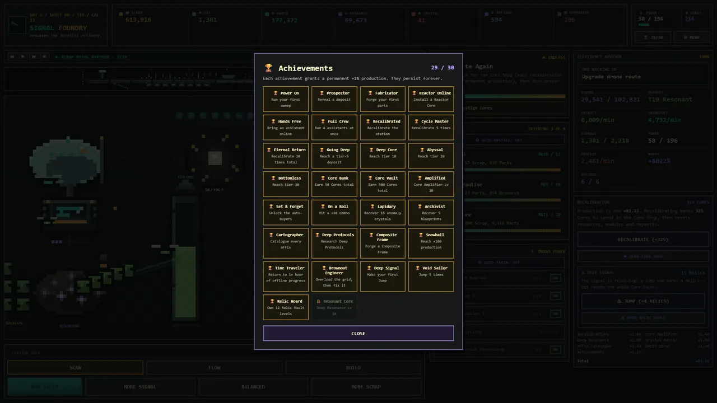Click the Archivist trophy icon

point(420,207)
